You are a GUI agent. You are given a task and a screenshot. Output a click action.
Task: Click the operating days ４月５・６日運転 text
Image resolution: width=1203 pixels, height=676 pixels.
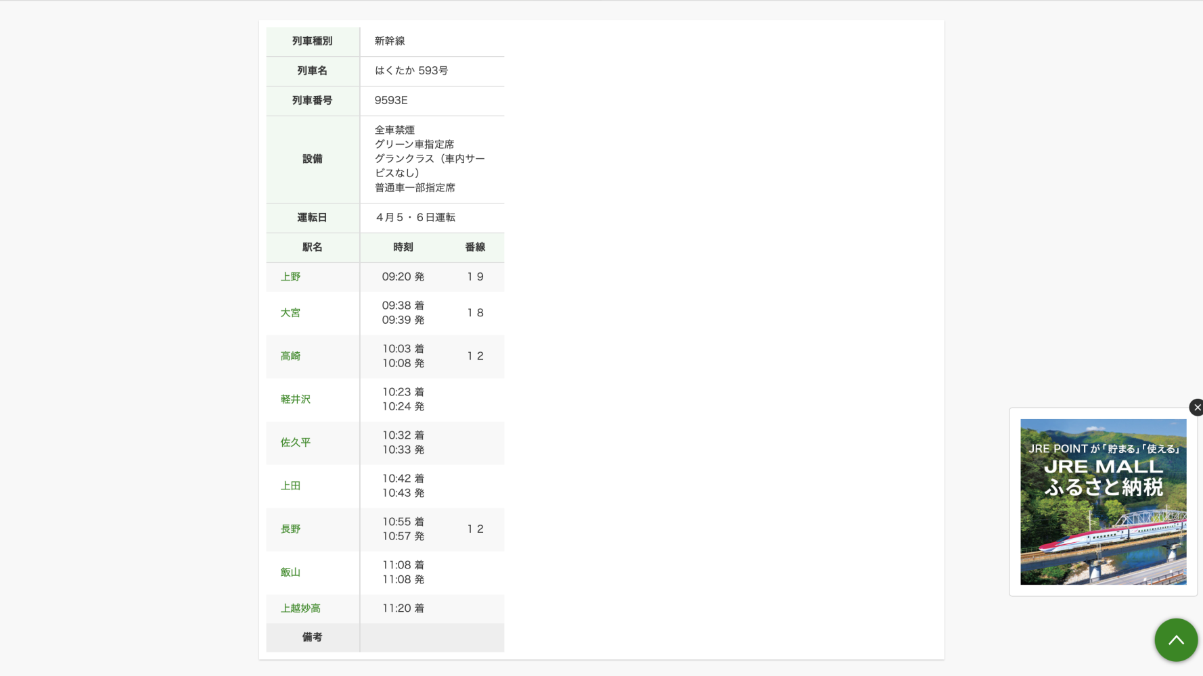pos(415,218)
